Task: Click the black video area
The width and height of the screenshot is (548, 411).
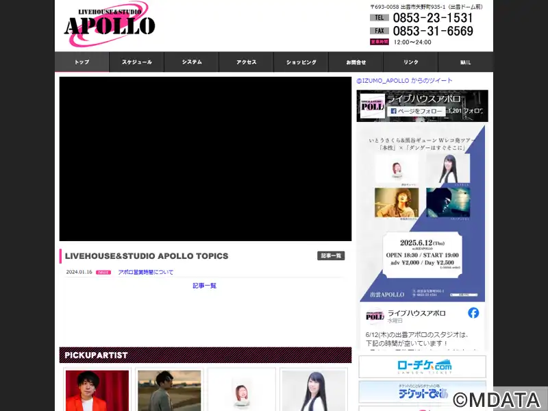Action: (x=206, y=159)
